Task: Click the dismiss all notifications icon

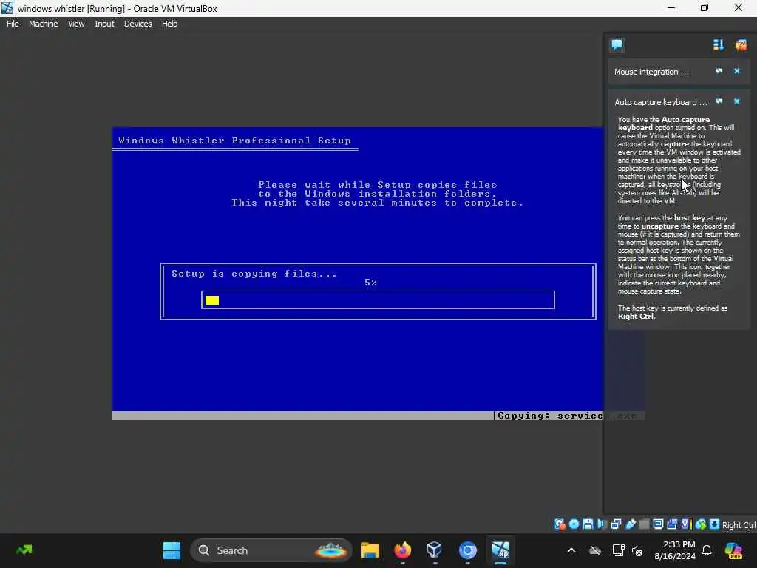Action: (741, 45)
